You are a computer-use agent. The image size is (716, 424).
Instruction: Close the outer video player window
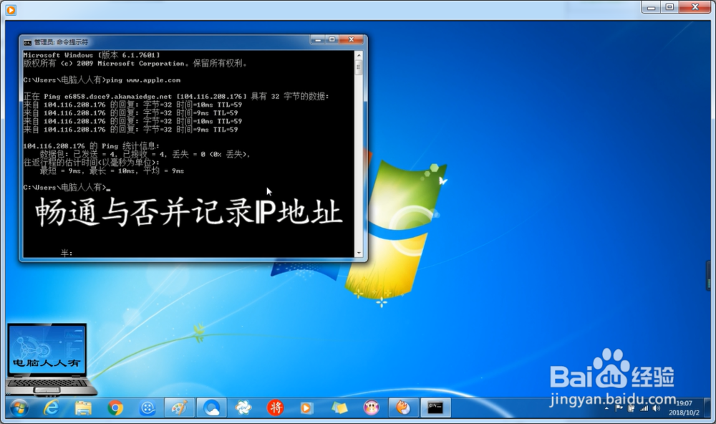click(x=695, y=7)
